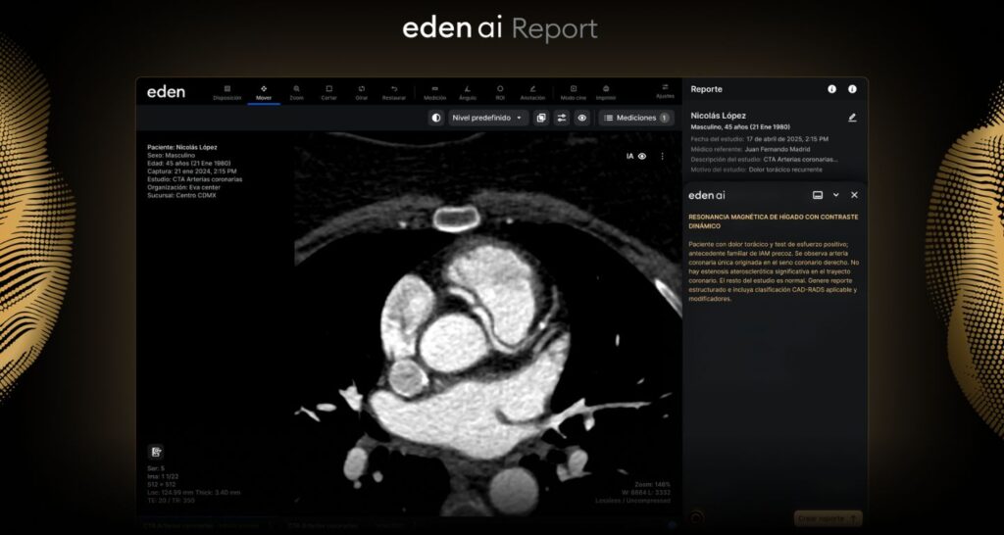Viewport: 1004px width, 535px height.
Task: Open the Nivel predefinido dropdown
Action: pyautogui.click(x=489, y=118)
